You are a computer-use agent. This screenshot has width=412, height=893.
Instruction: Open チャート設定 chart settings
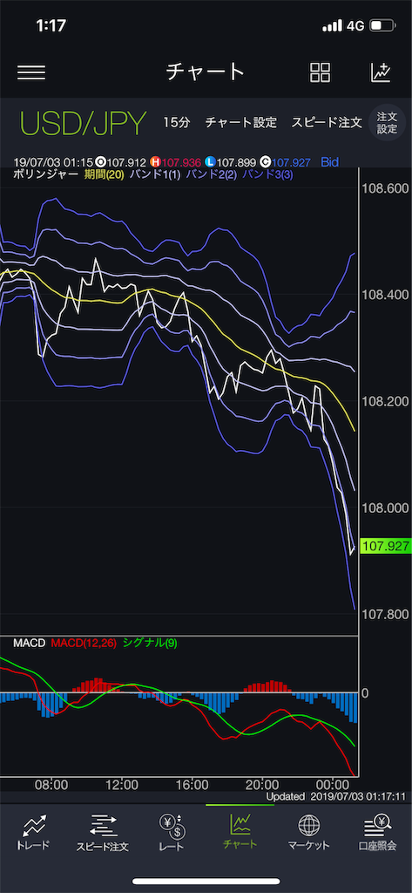point(240,122)
